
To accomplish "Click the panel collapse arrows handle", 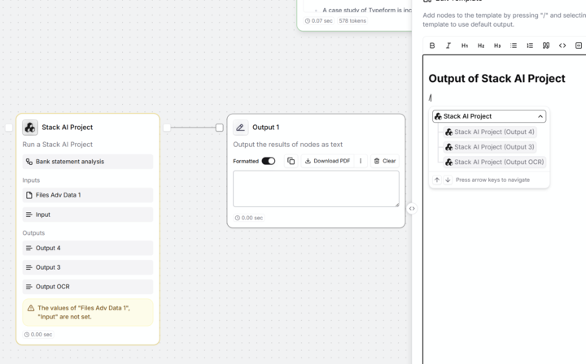I will click(x=412, y=209).
